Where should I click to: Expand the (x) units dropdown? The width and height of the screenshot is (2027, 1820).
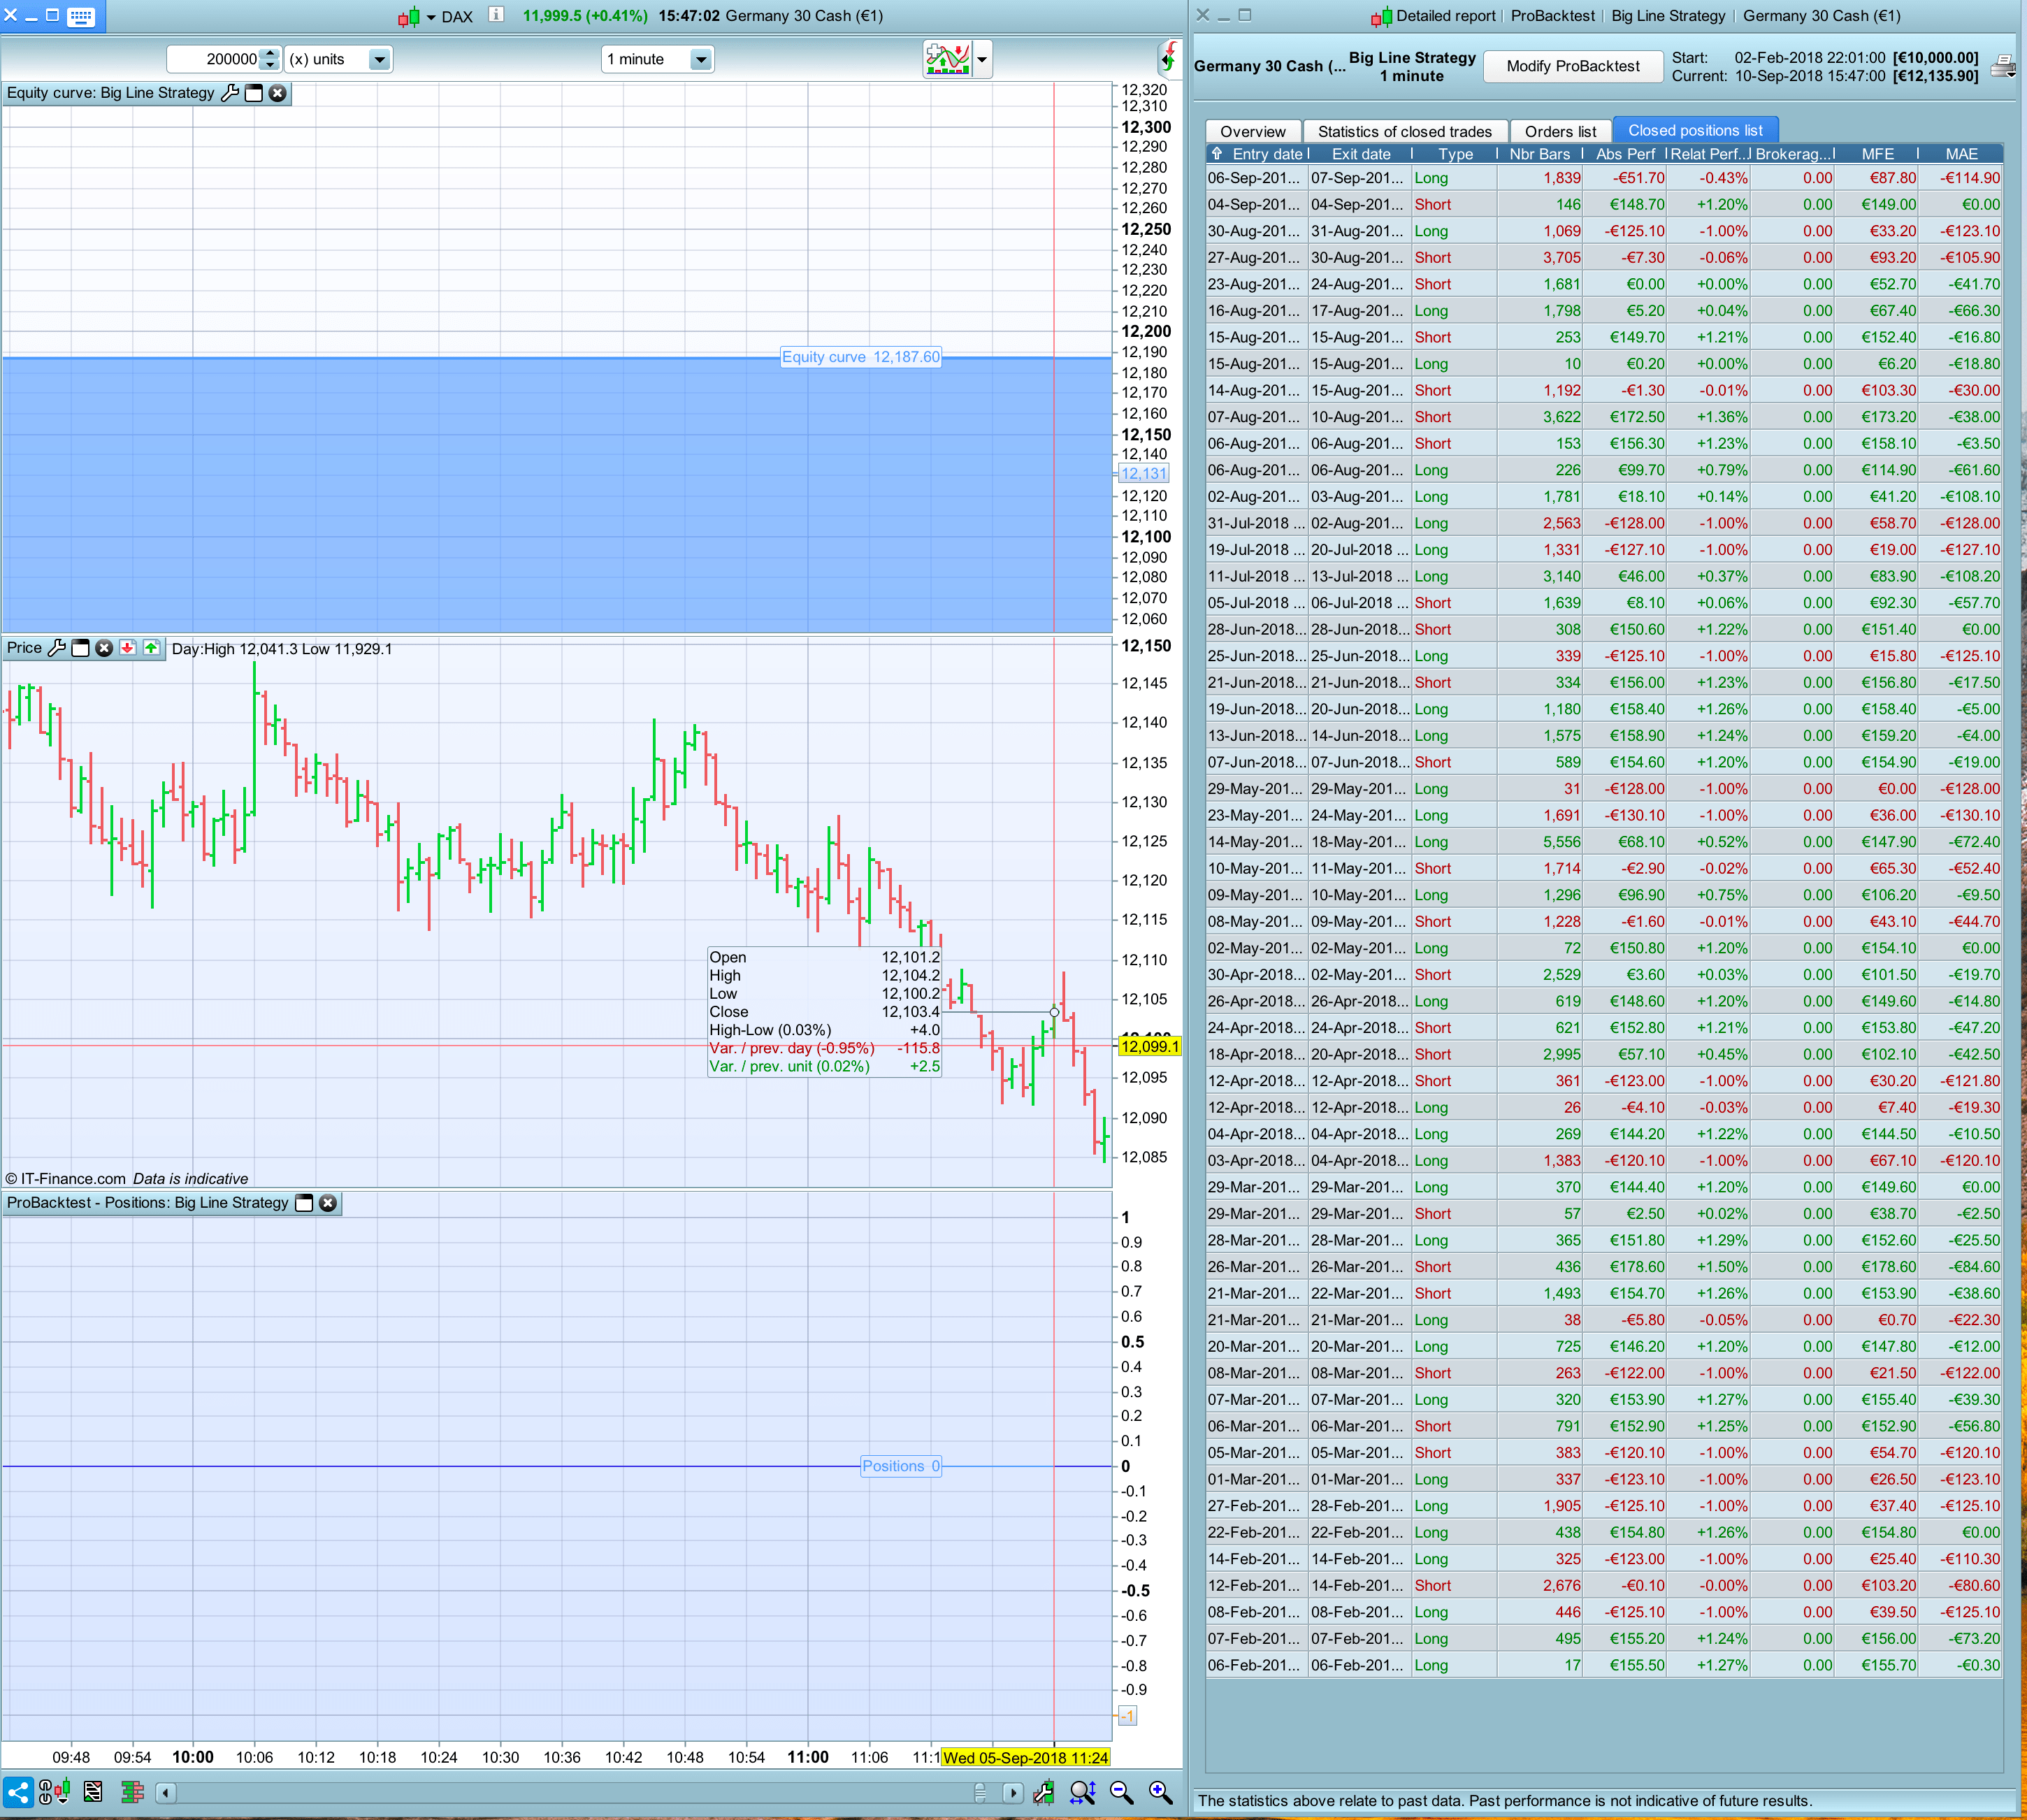(379, 59)
